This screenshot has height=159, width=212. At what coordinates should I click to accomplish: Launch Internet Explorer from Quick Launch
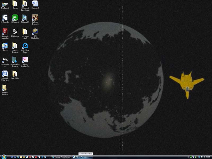(x=18, y=157)
